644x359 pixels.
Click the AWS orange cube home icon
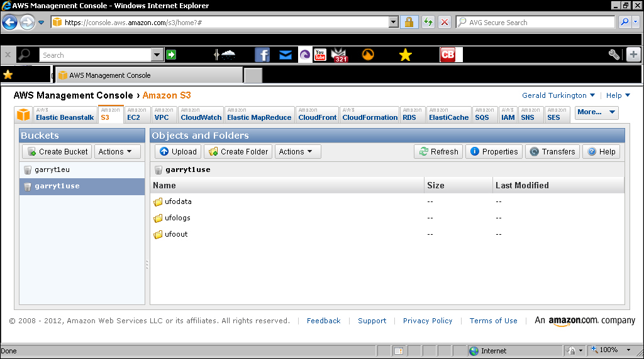pyautogui.click(x=23, y=114)
